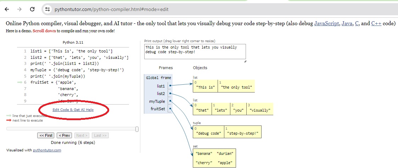398x168 pixels.
Task: Open the pythontutor.com link at bottom
Action: (x=47, y=150)
